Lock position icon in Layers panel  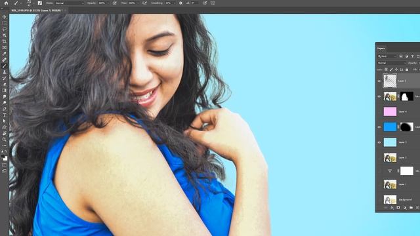click(x=396, y=69)
